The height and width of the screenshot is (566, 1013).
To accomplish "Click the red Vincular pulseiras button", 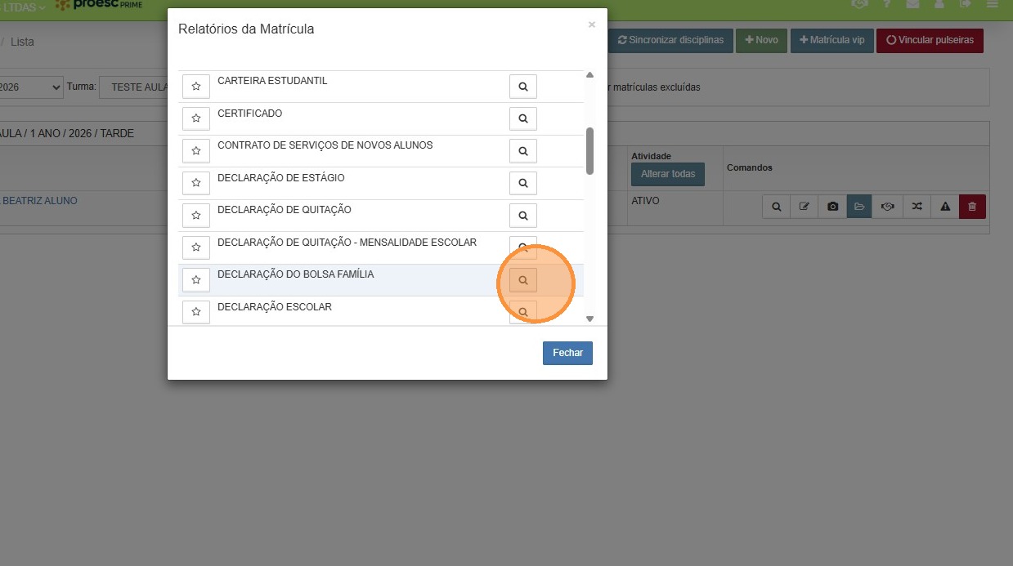I will [930, 40].
